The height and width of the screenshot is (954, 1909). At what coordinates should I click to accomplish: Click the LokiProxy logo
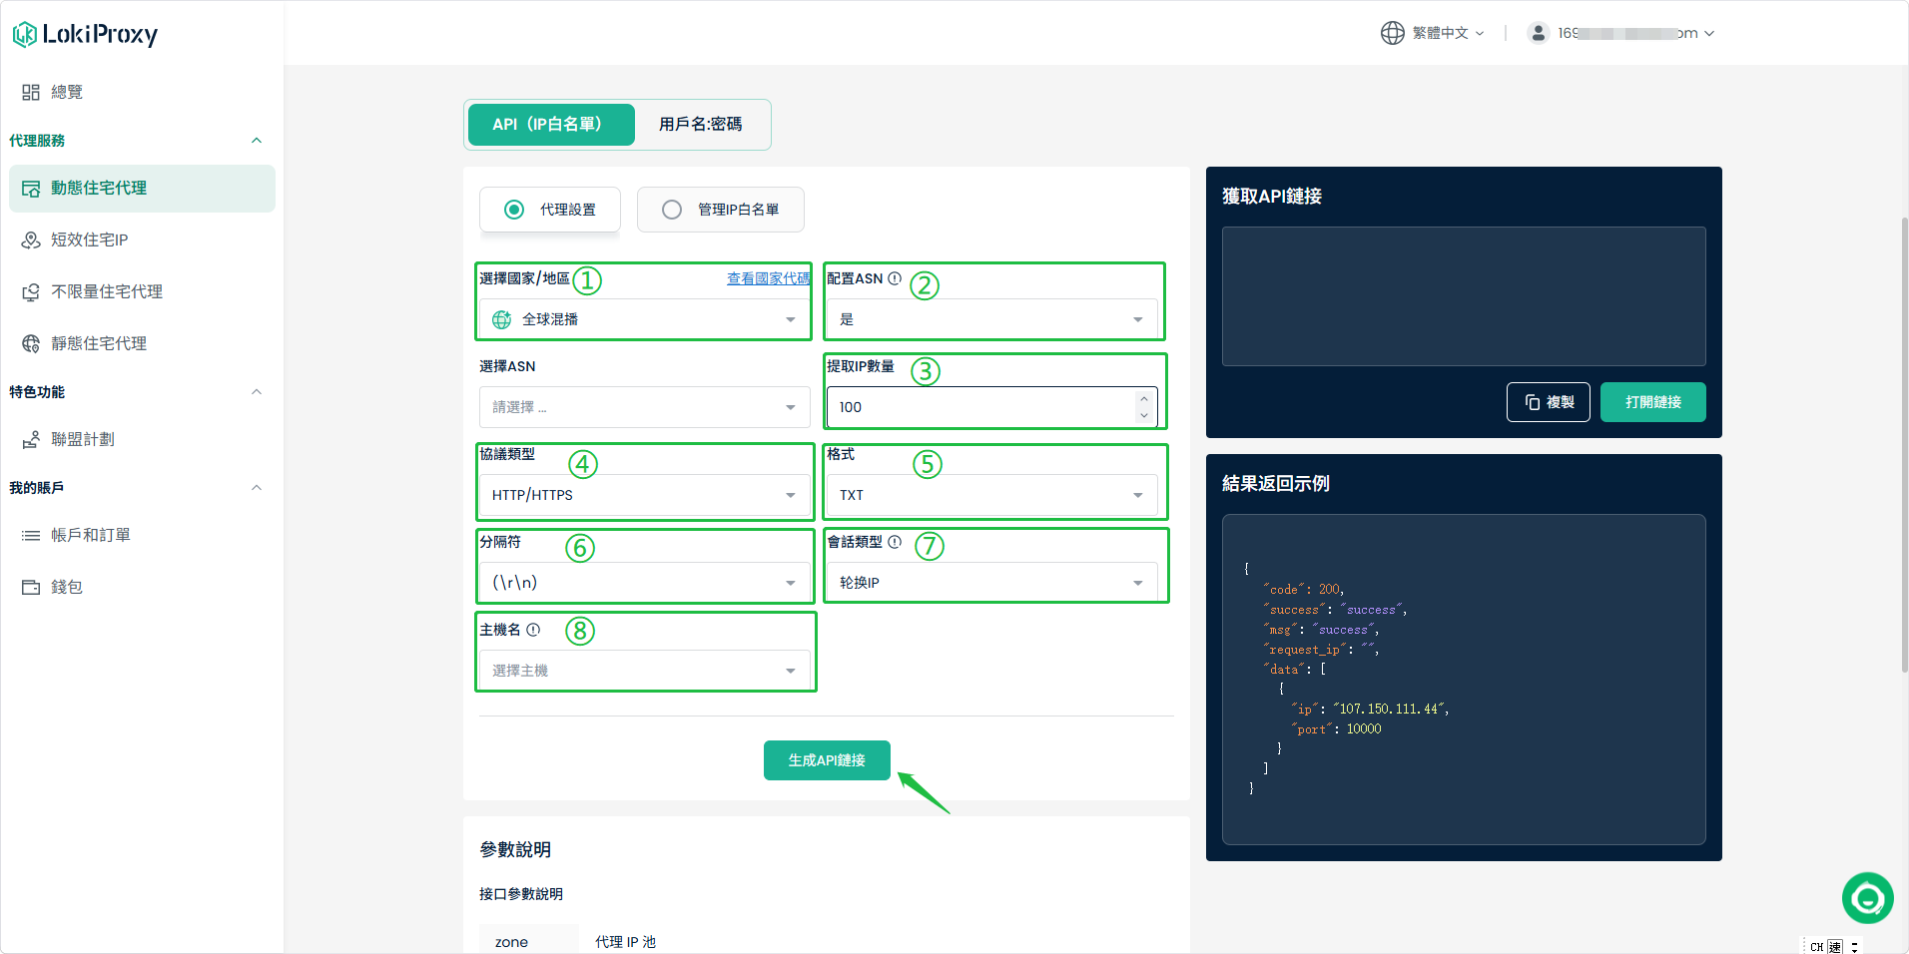coord(85,34)
